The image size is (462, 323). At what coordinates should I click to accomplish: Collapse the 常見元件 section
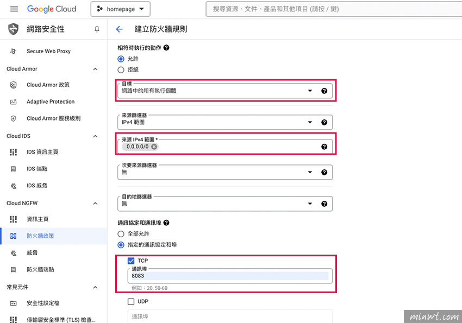[95, 287]
